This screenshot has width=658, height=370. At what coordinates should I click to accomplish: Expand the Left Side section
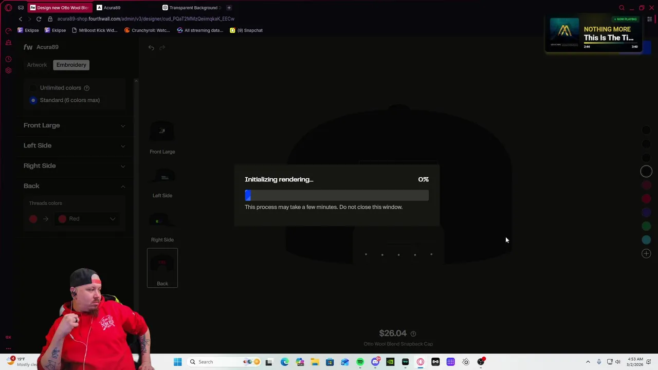[74, 145]
